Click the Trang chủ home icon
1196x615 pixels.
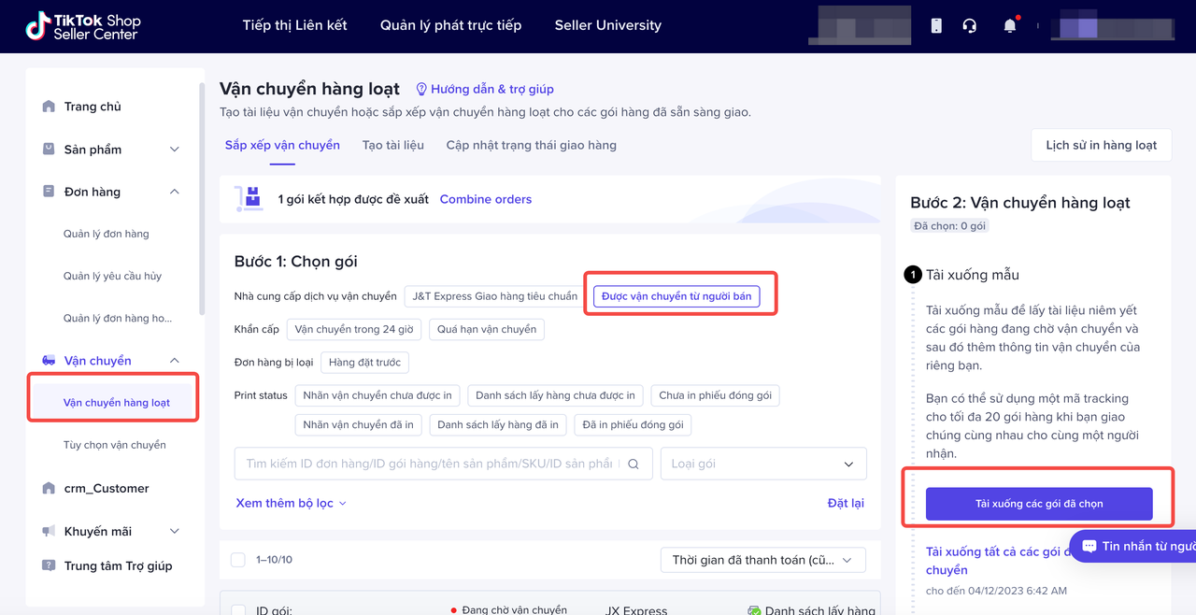(49, 107)
